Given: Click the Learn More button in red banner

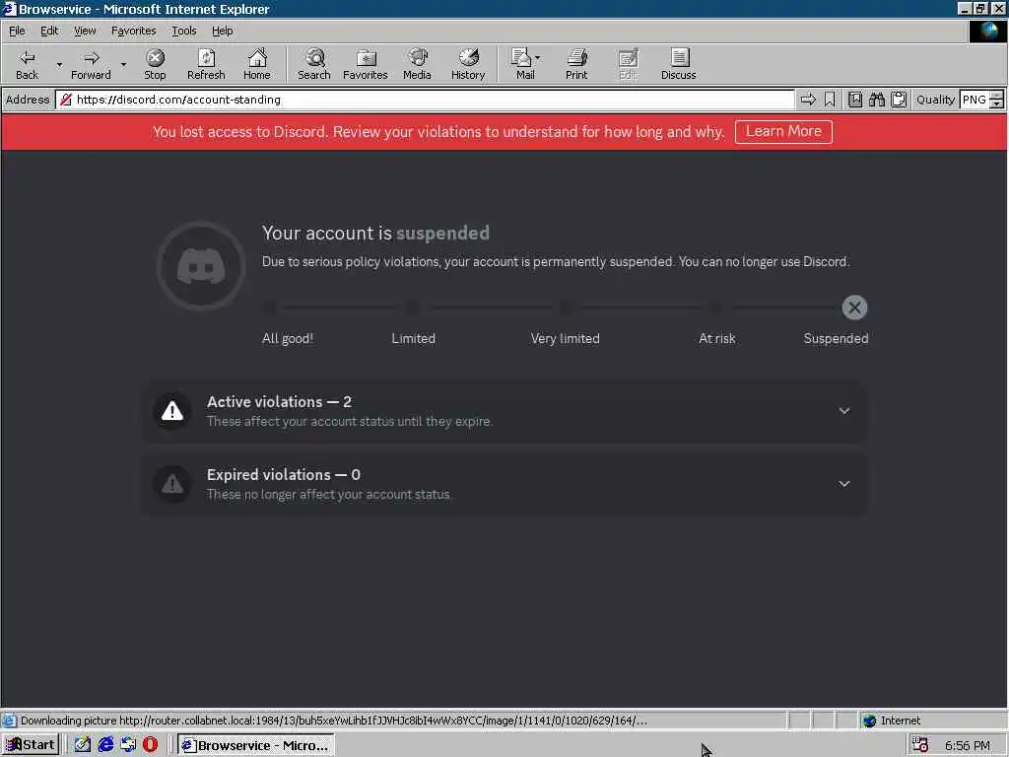Looking at the screenshot, I should click(783, 131).
